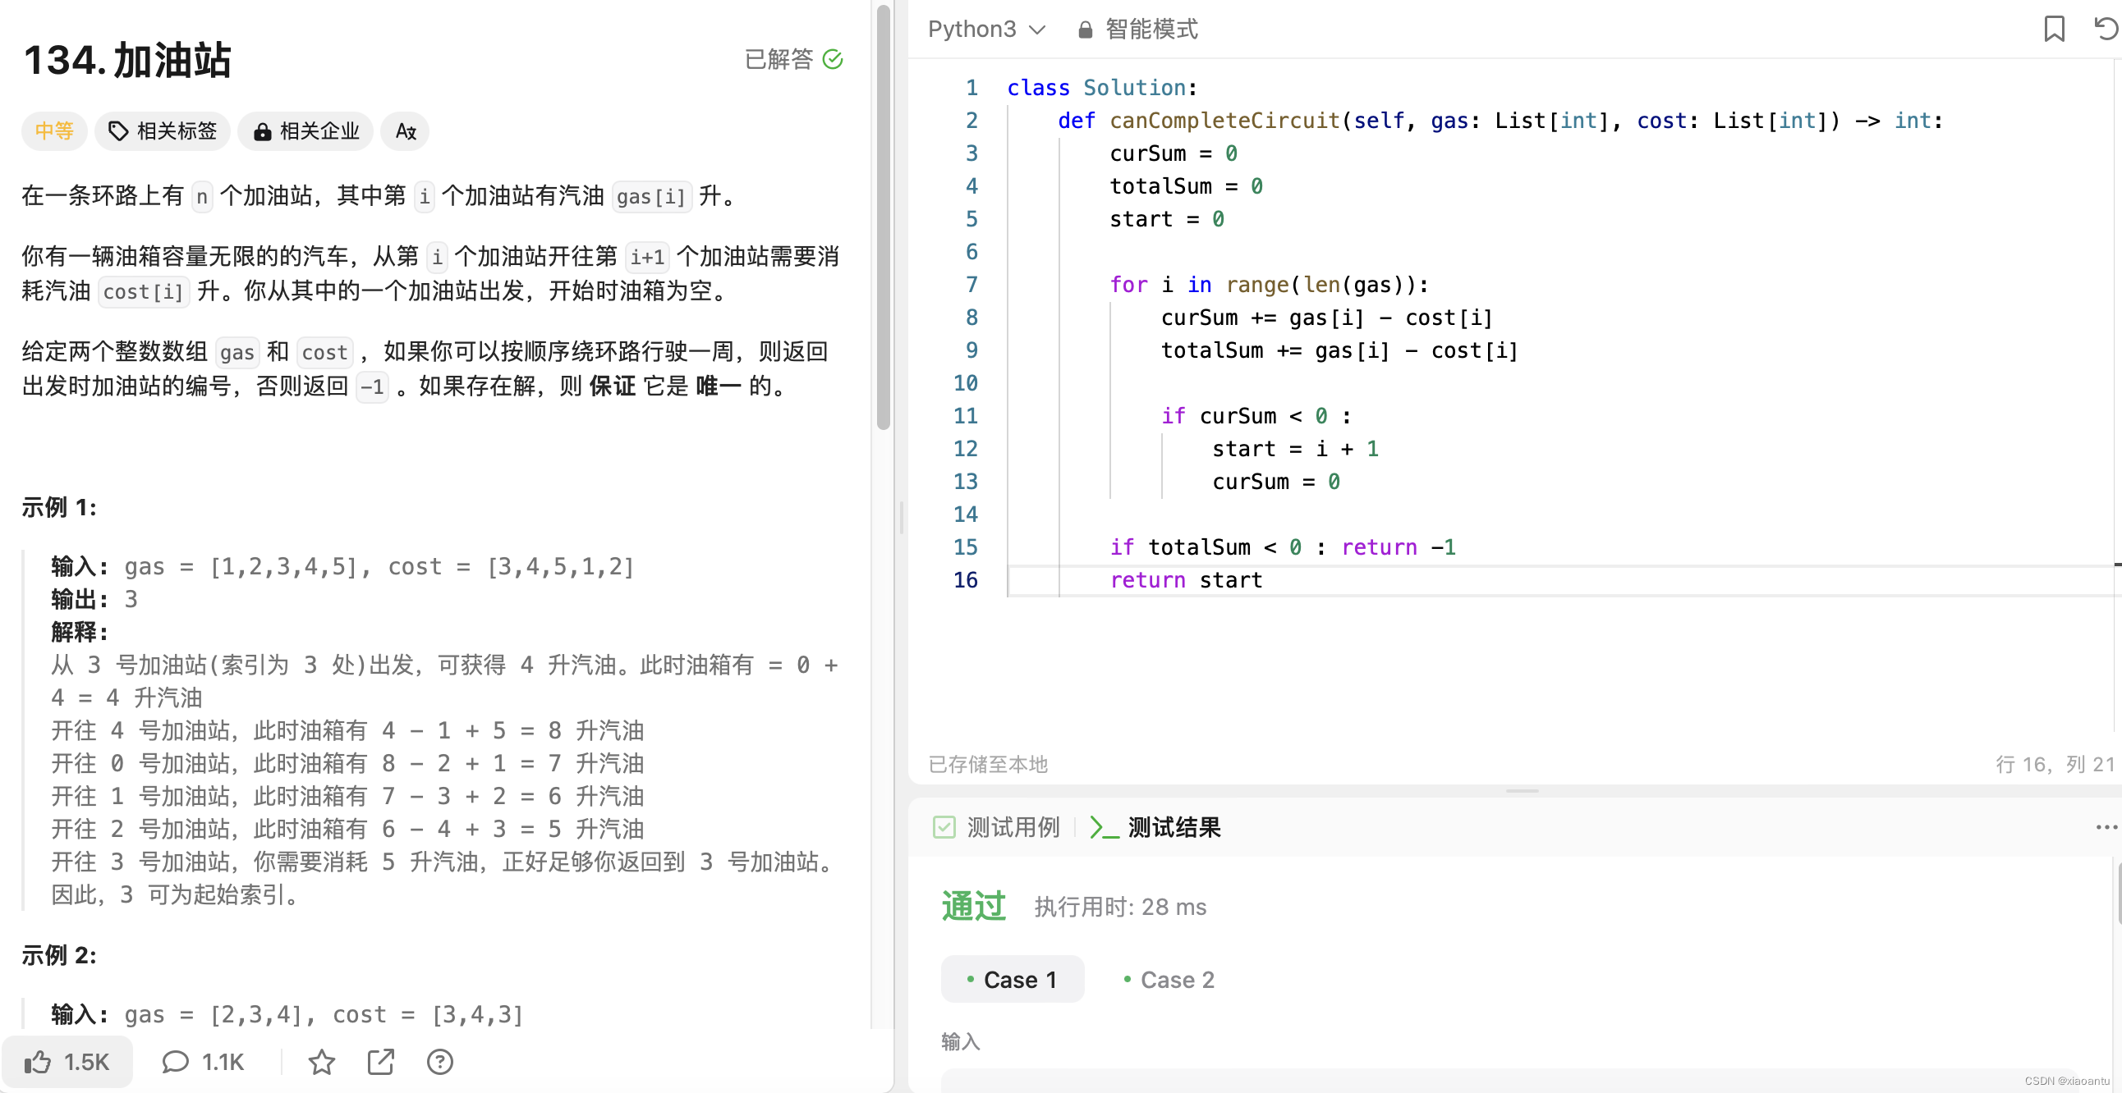Click the 示例 1: heading

point(59,507)
